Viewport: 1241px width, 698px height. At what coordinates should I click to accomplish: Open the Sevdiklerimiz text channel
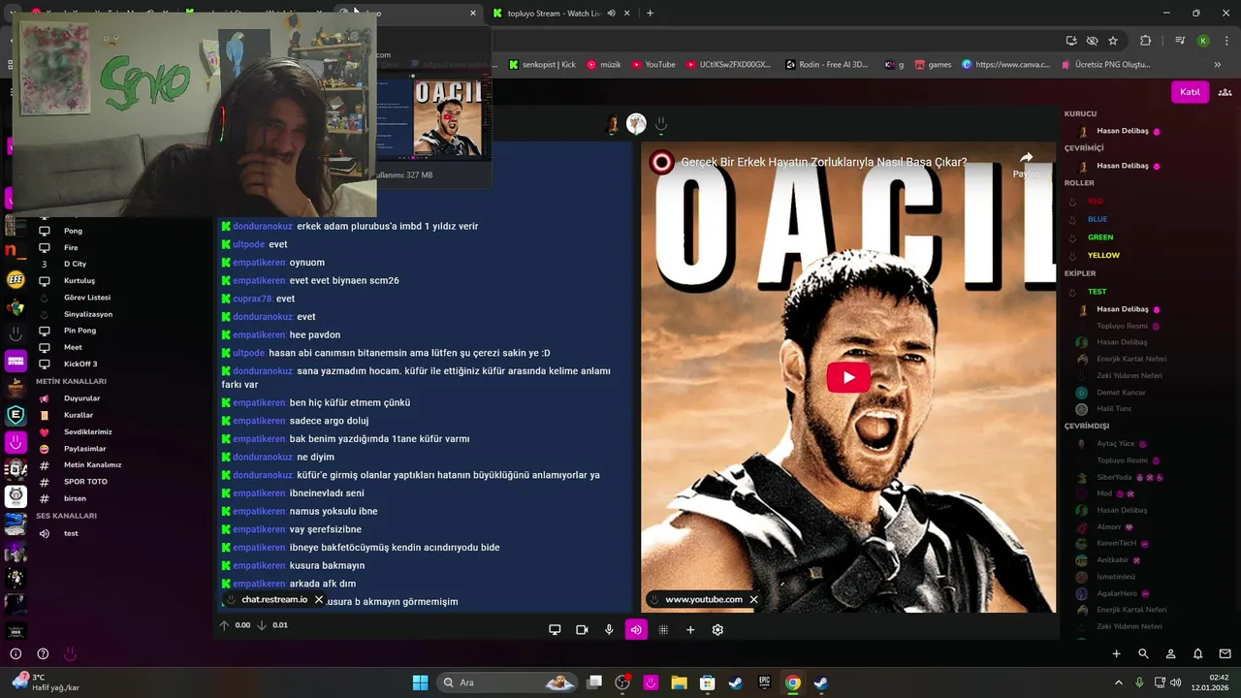pos(87,431)
